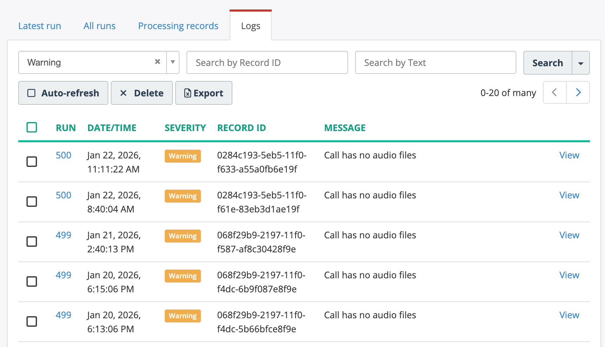Go to the next page of logs
Image resolution: width=605 pixels, height=347 pixels.
578,92
